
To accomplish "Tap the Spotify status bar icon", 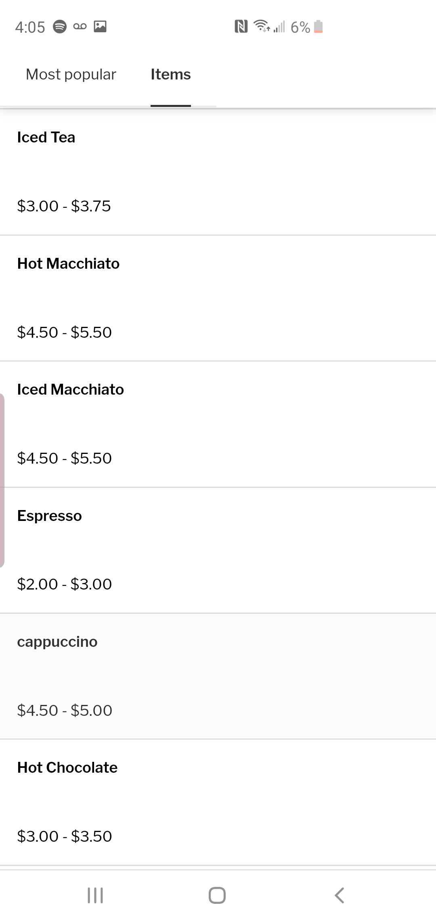I will click(x=60, y=27).
